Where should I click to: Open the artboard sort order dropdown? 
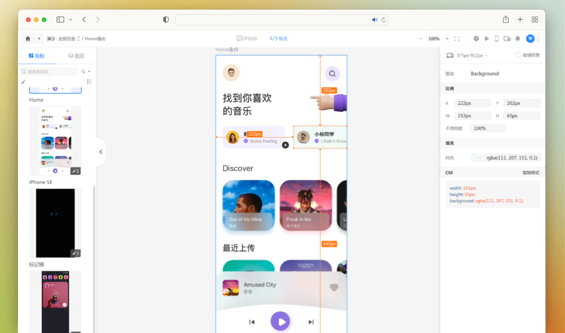click(x=86, y=71)
